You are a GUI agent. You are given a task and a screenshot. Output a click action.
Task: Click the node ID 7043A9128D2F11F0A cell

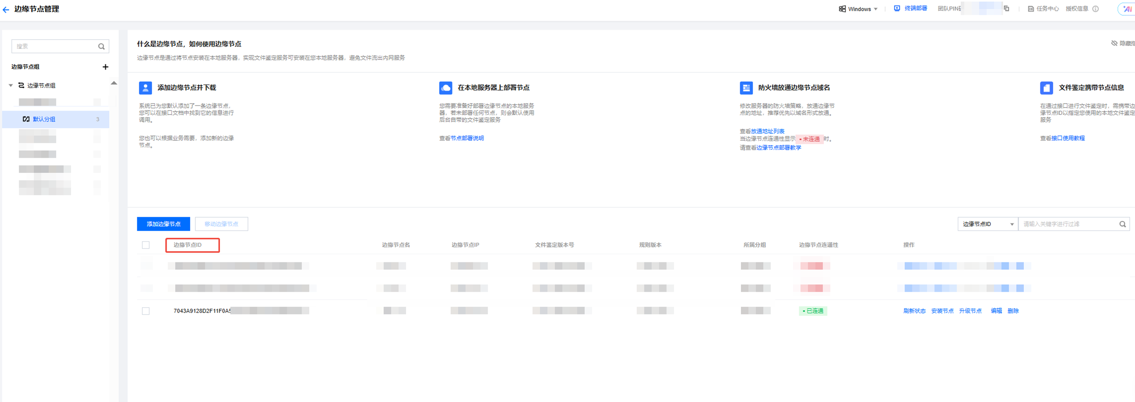pyautogui.click(x=202, y=311)
